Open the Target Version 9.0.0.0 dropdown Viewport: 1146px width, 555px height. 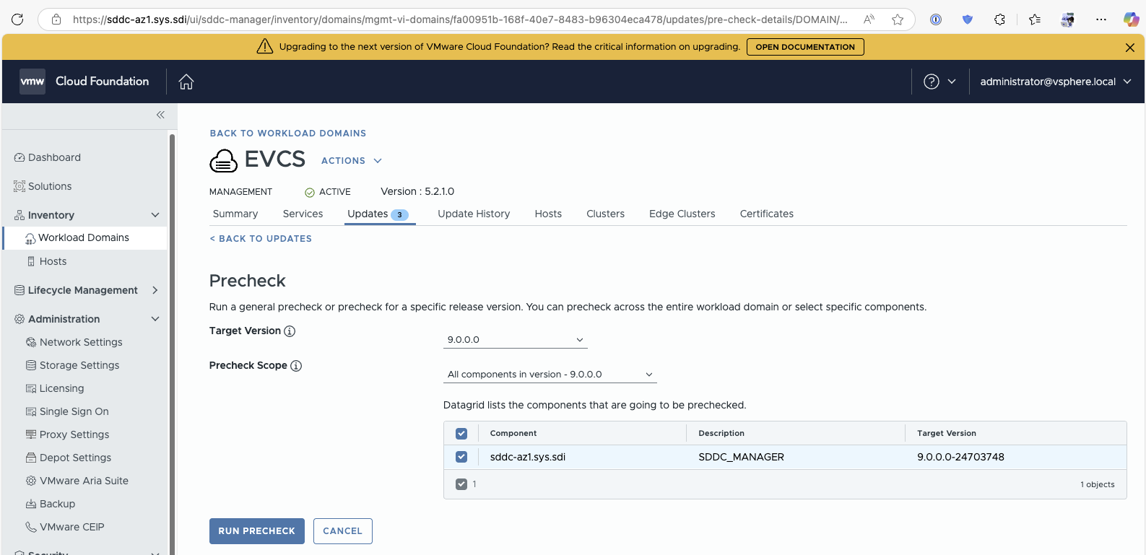click(516, 340)
